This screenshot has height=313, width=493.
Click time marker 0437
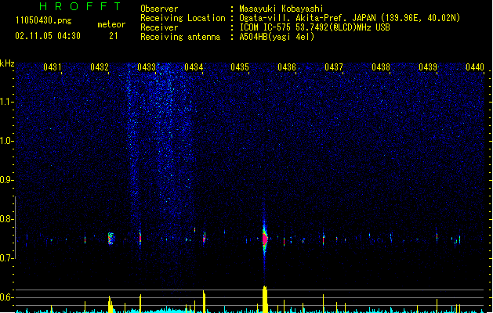pos(334,67)
